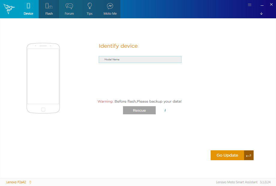Click the small info icon beside Rescue
The height and width of the screenshot is (186, 276).
(x=165, y=110)
